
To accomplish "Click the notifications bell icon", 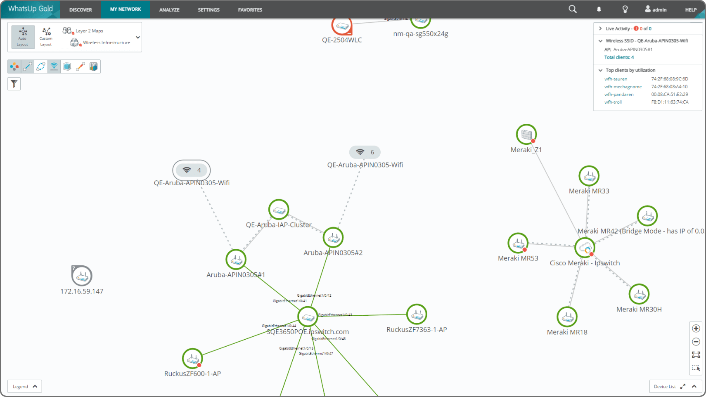I will (599, 9).
